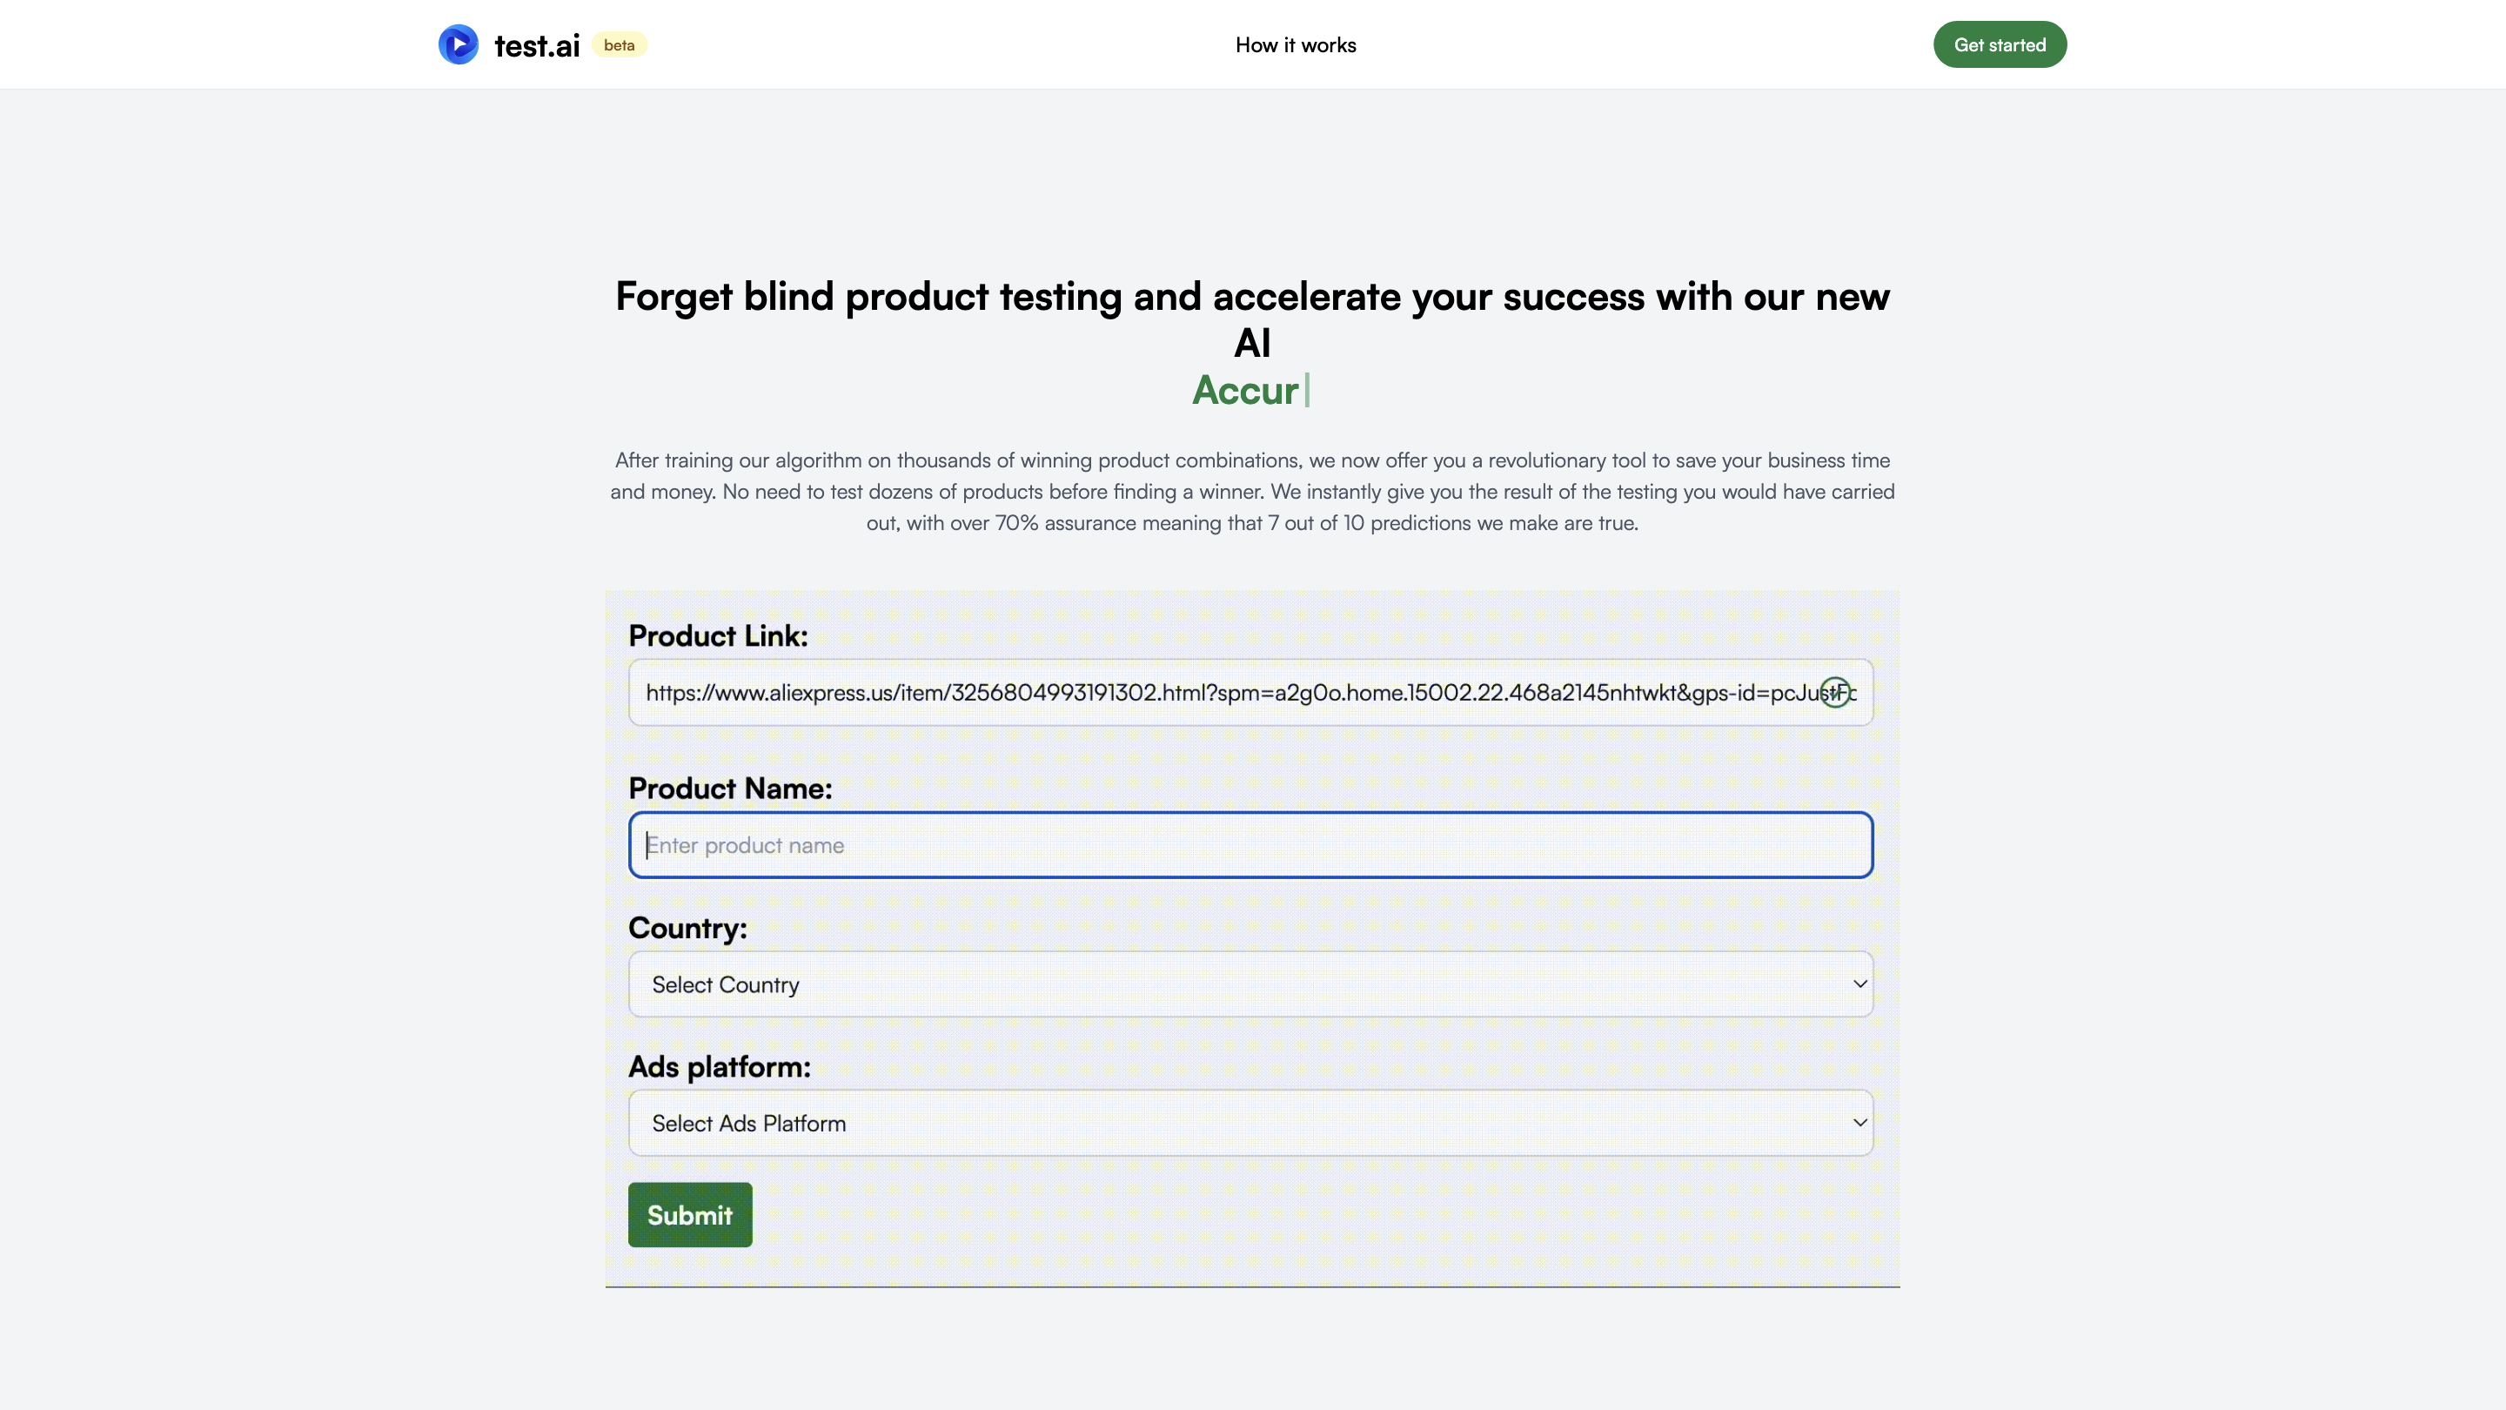Open the Select Country dropdown
This screenshot has width=2506, height=1410.
(x=1250, y=984)
